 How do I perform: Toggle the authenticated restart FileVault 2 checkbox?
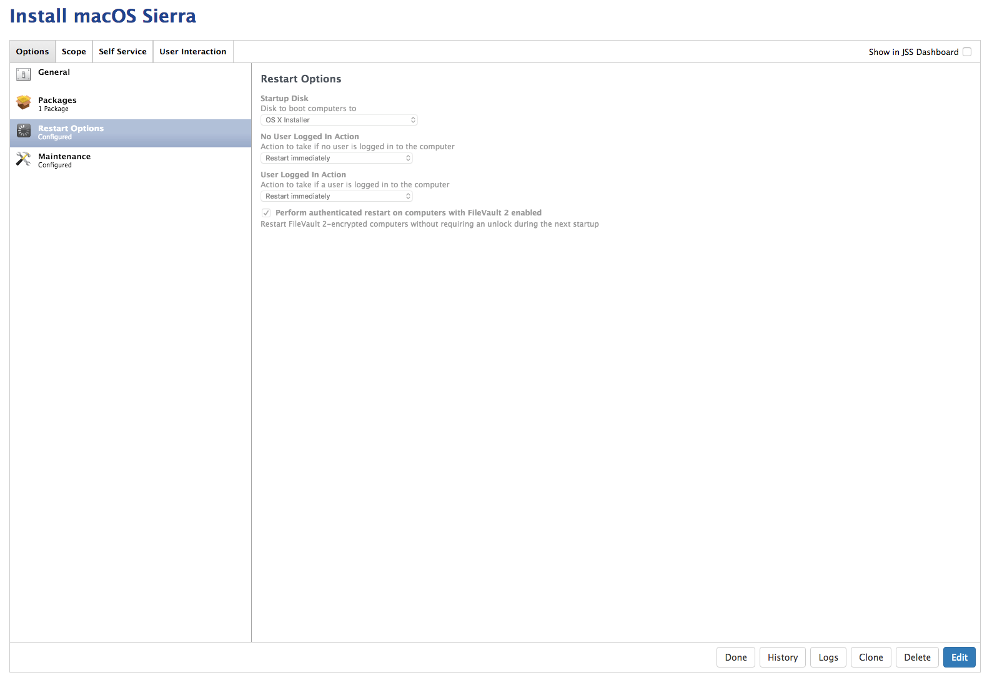pyautogui.click(x=266, y=213)
